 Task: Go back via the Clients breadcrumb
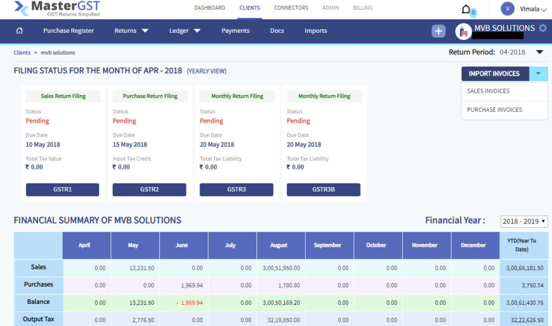click(x=22, y=52)
